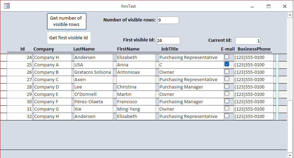This screenshot has width=294, height=158.
Task: Click the scroll down arrow at bottom right
Action: (x=290, y=154)
